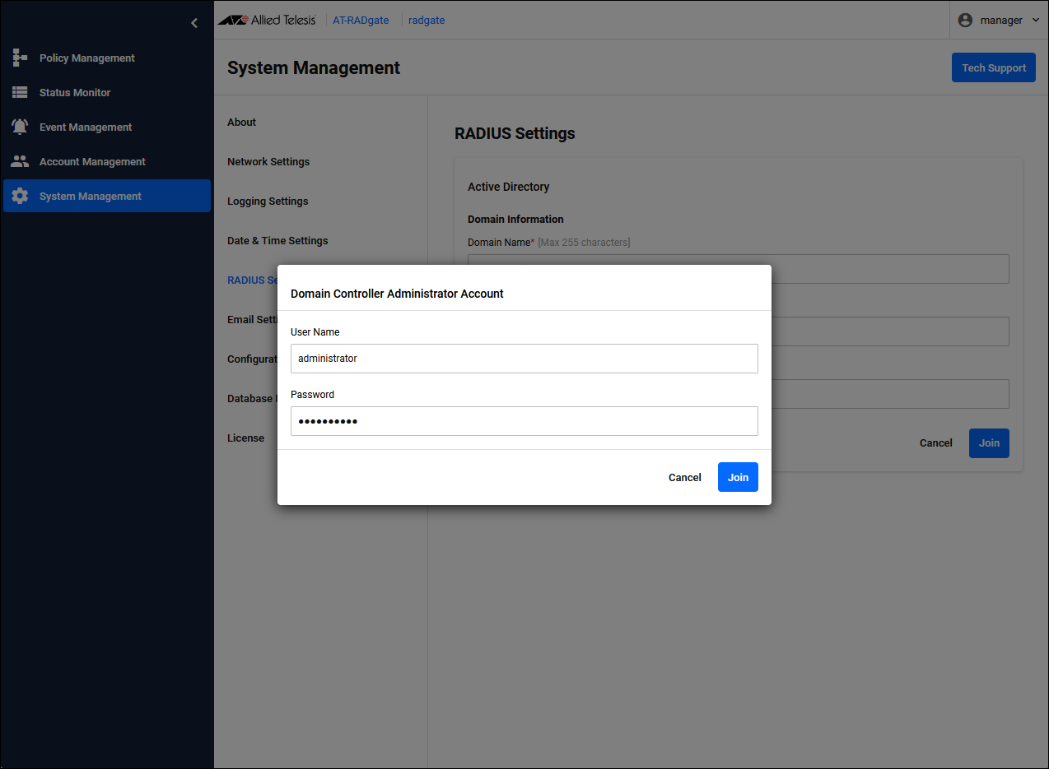Collapse the sidebar with the chevron arrow
This screenshot has height=769, width=1049.
coord(194,23)
